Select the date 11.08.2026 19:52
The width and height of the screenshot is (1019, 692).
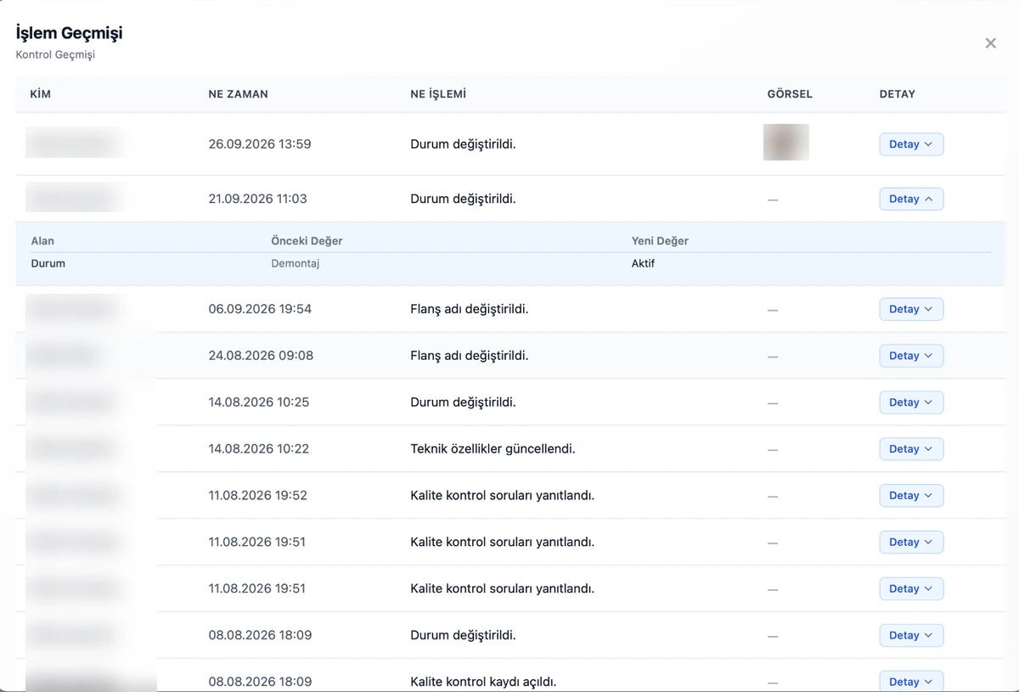(257, 496)
